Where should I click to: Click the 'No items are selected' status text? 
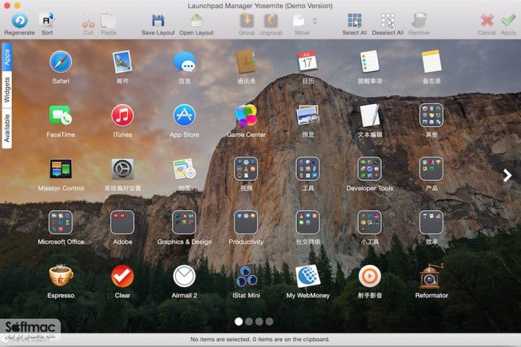[260, 339]
